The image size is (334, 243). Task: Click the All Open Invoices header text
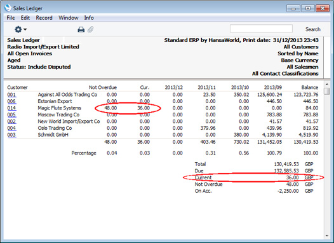tap(30, 53)
